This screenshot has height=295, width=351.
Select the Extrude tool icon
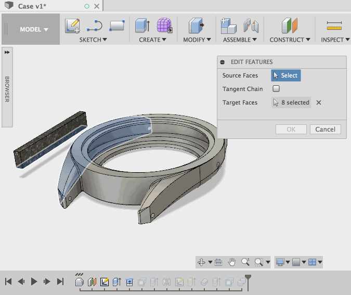click(x=142, y=25)
